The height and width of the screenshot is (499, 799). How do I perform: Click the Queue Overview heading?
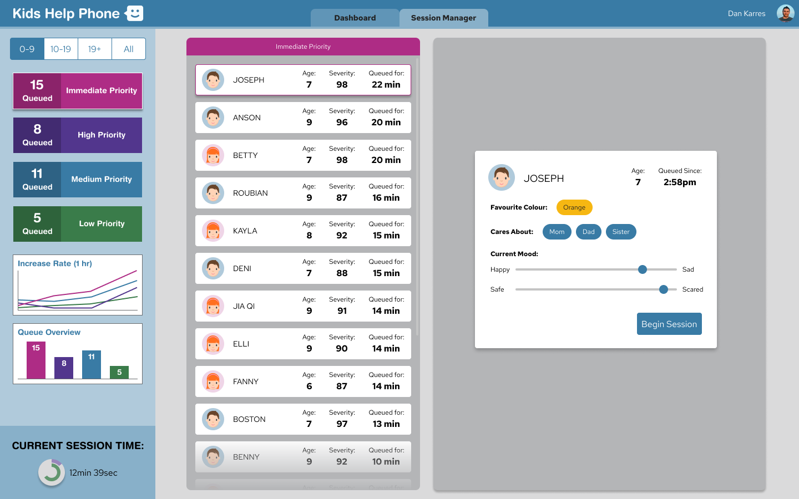[49, 332]
